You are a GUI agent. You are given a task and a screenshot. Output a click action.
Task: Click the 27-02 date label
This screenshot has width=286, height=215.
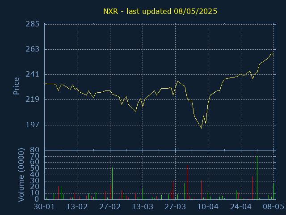pyautogui.click(x=110, y=207)
